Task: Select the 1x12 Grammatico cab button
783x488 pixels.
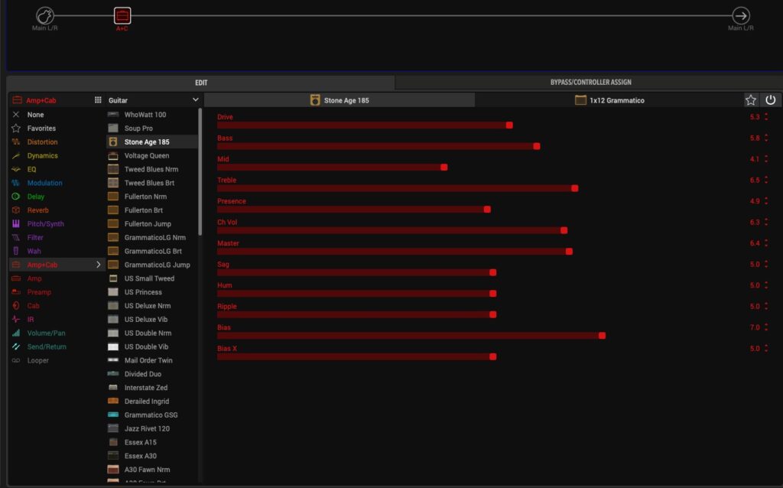Action: [x=609, y=100]
